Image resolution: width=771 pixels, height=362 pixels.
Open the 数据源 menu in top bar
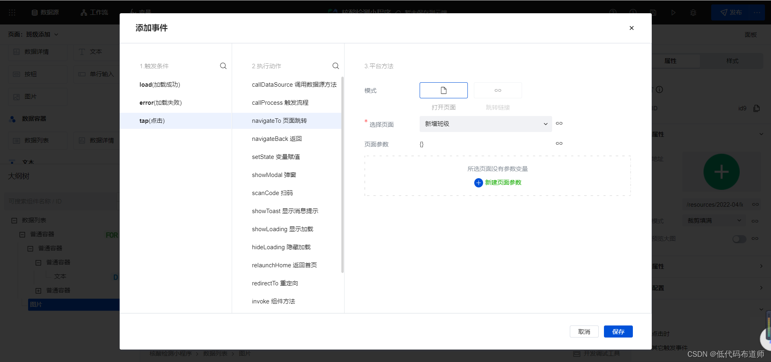(x=45, y=12)
